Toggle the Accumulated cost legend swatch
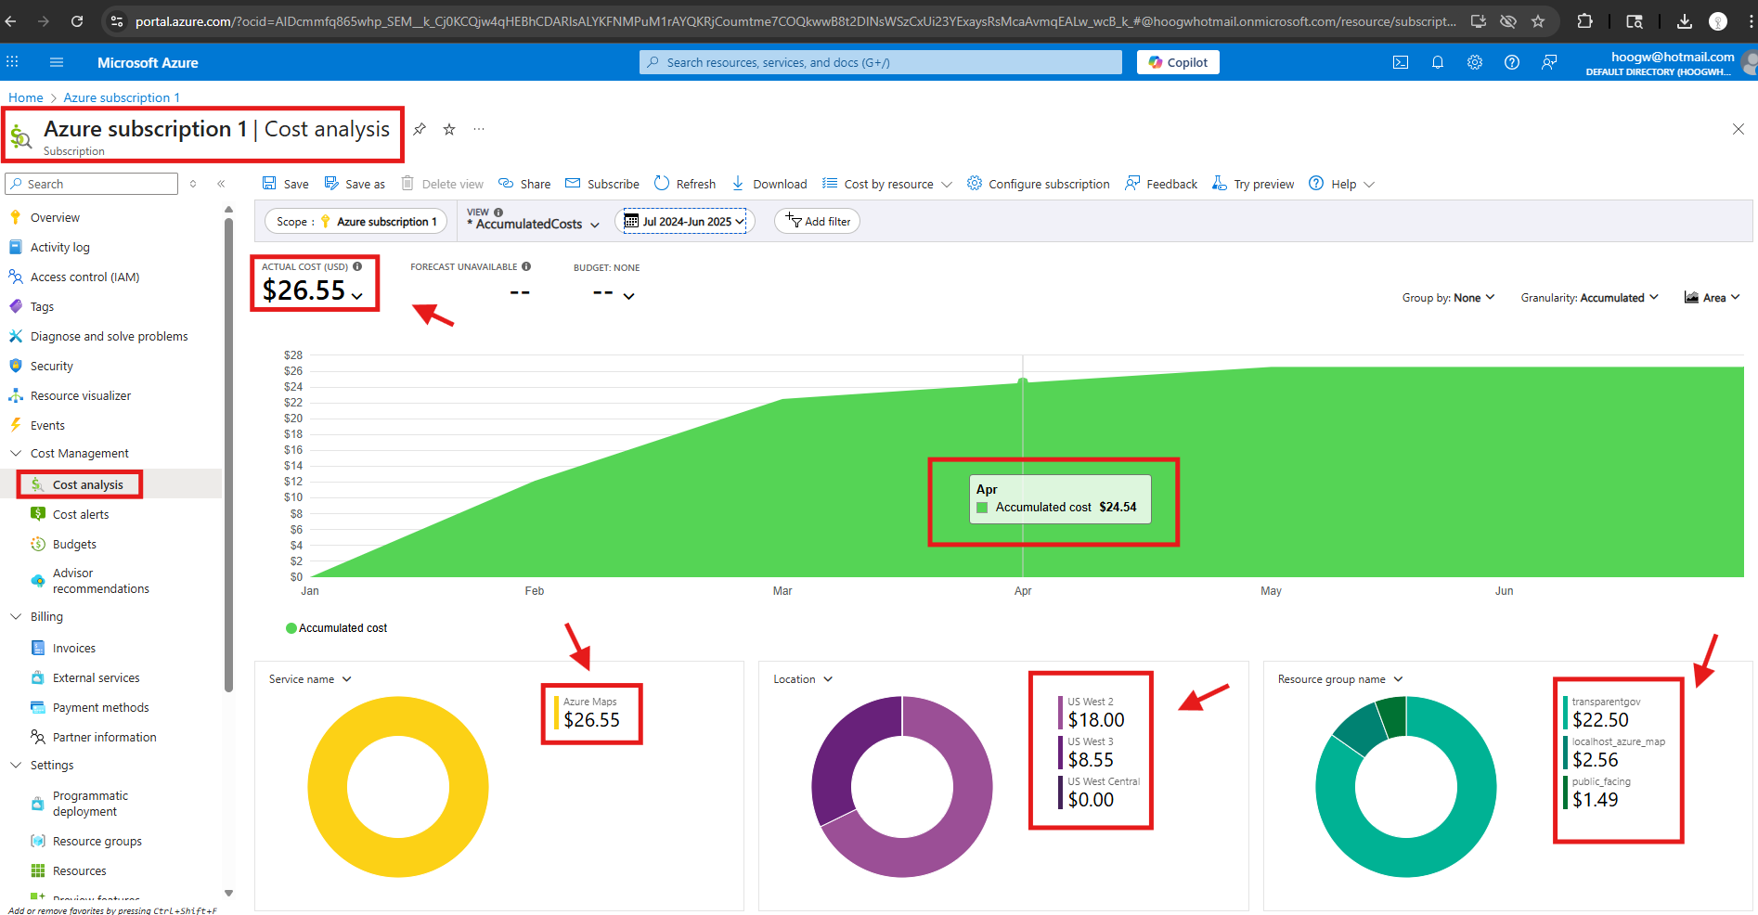 tap(291, 628)
